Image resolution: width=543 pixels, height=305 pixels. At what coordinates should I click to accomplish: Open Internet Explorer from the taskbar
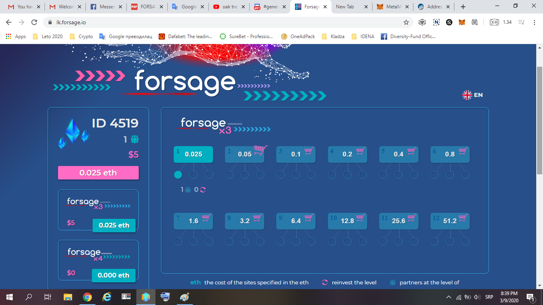(107, 297)
